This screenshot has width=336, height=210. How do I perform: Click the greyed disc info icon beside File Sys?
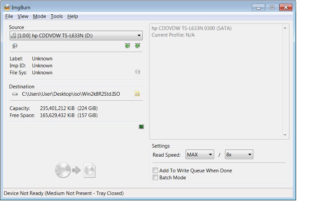(x=138, y=72)
